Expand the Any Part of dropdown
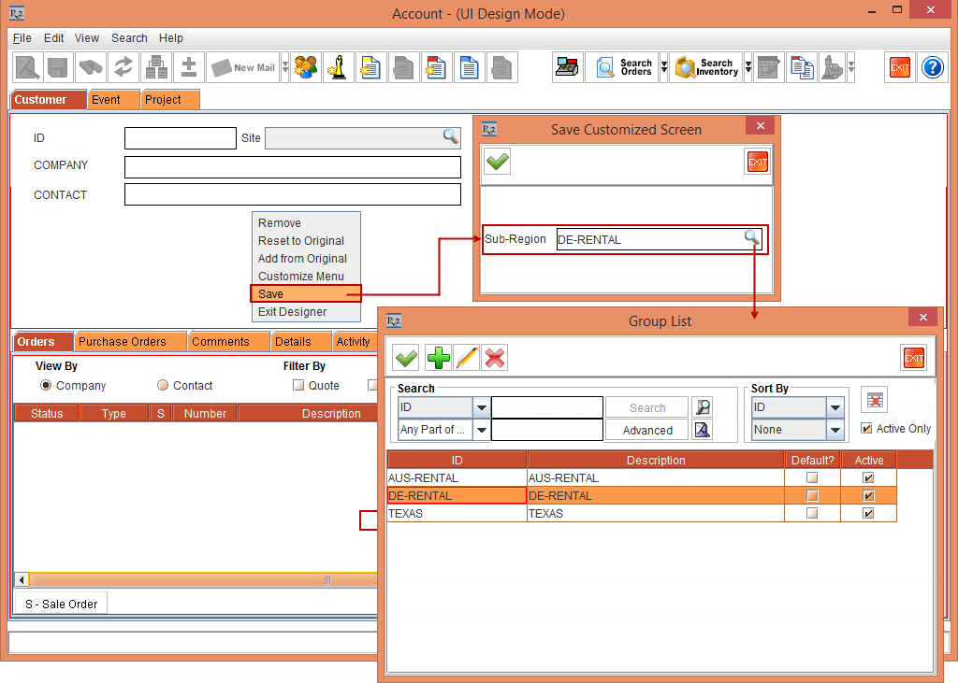 click(x=481, y=430)
